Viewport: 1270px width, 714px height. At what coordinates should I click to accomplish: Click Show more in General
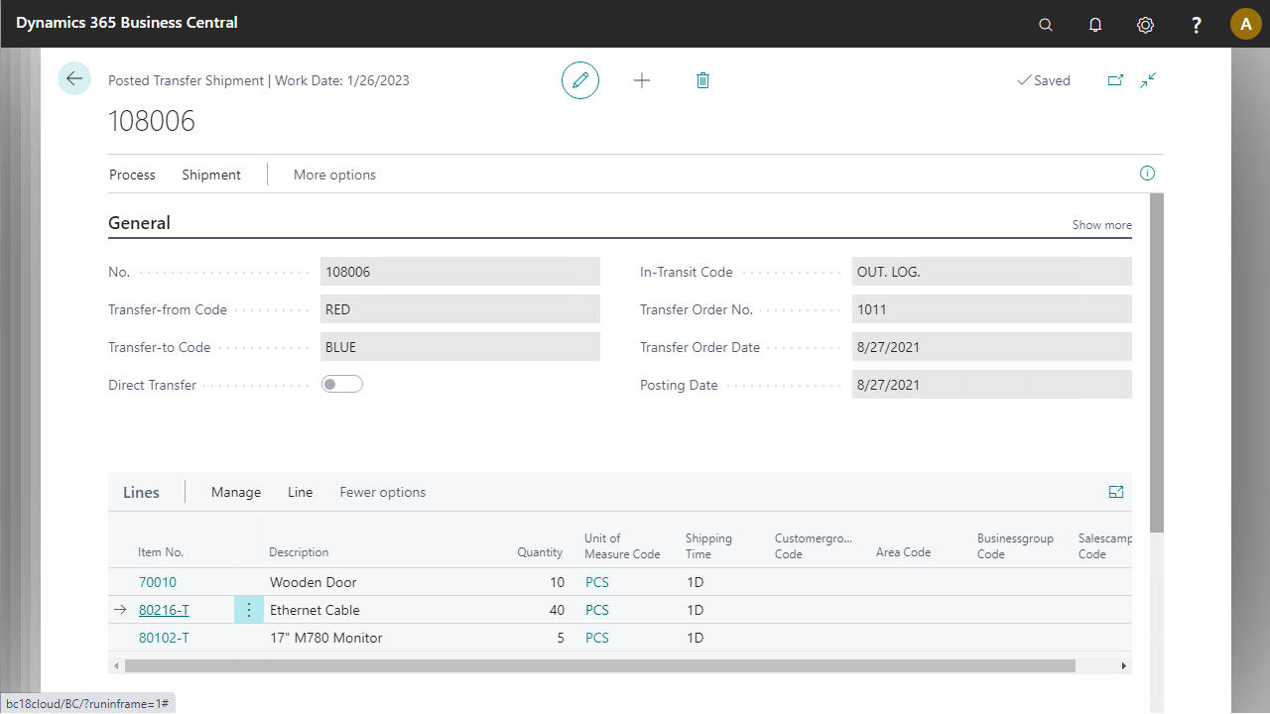tap(1101, 225)
